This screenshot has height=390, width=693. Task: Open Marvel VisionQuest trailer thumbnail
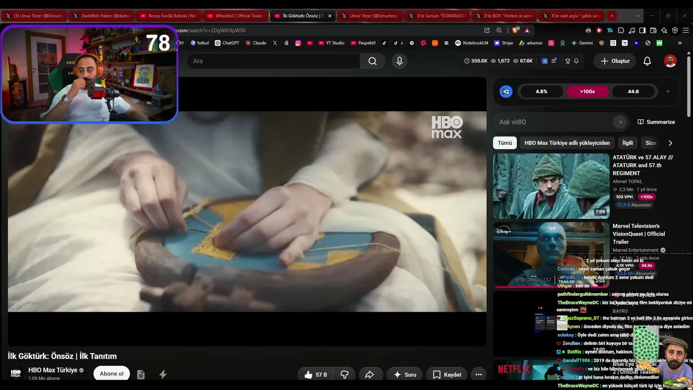coord(551,255)
